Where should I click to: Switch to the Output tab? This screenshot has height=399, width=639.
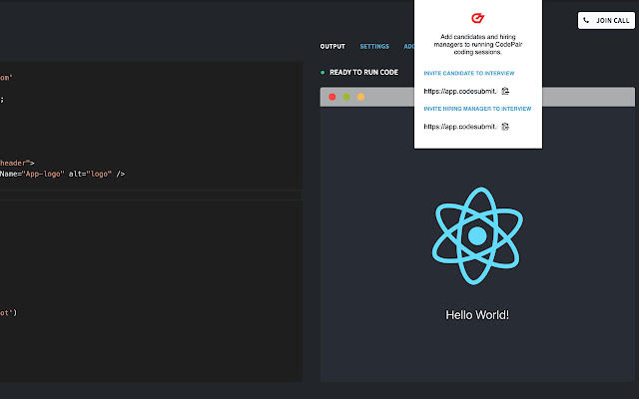pos(332,47)
